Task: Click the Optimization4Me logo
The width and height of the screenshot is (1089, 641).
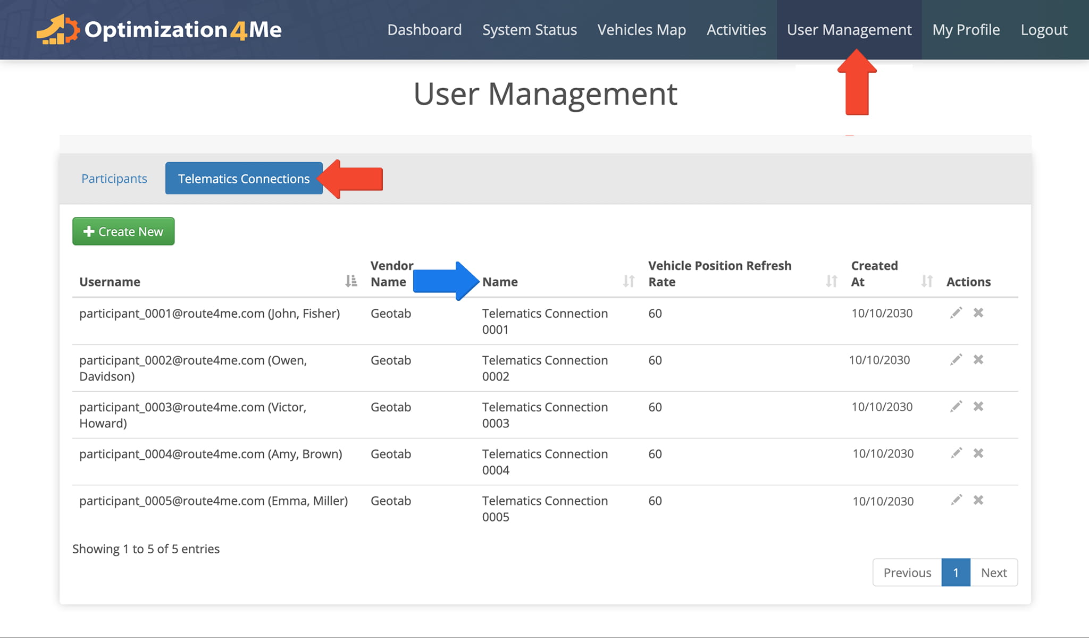Action: pos(159,29)
